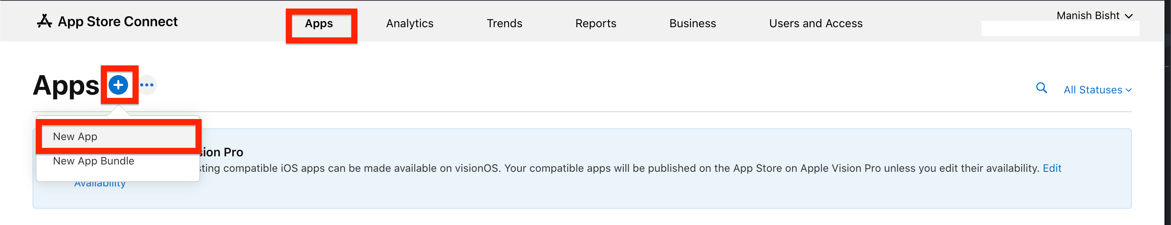Switch to the Trends tab
The height and width of the screenshot is (225, 1171).
[x=504, y=24]
